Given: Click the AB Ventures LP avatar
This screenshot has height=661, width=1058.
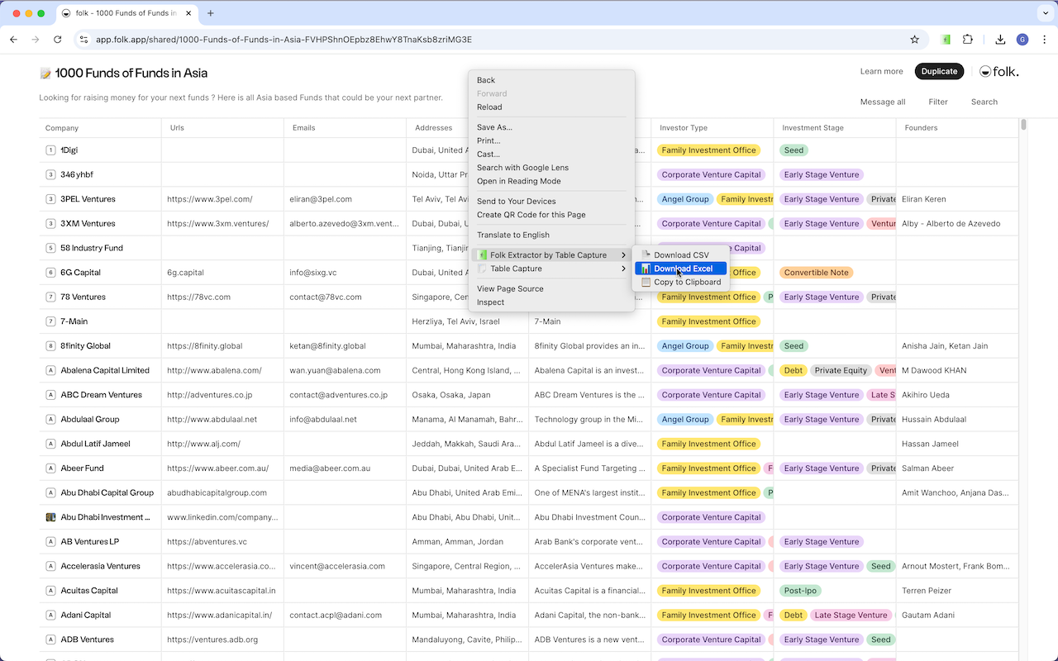Looking at the screenshot, I should 51,542.
